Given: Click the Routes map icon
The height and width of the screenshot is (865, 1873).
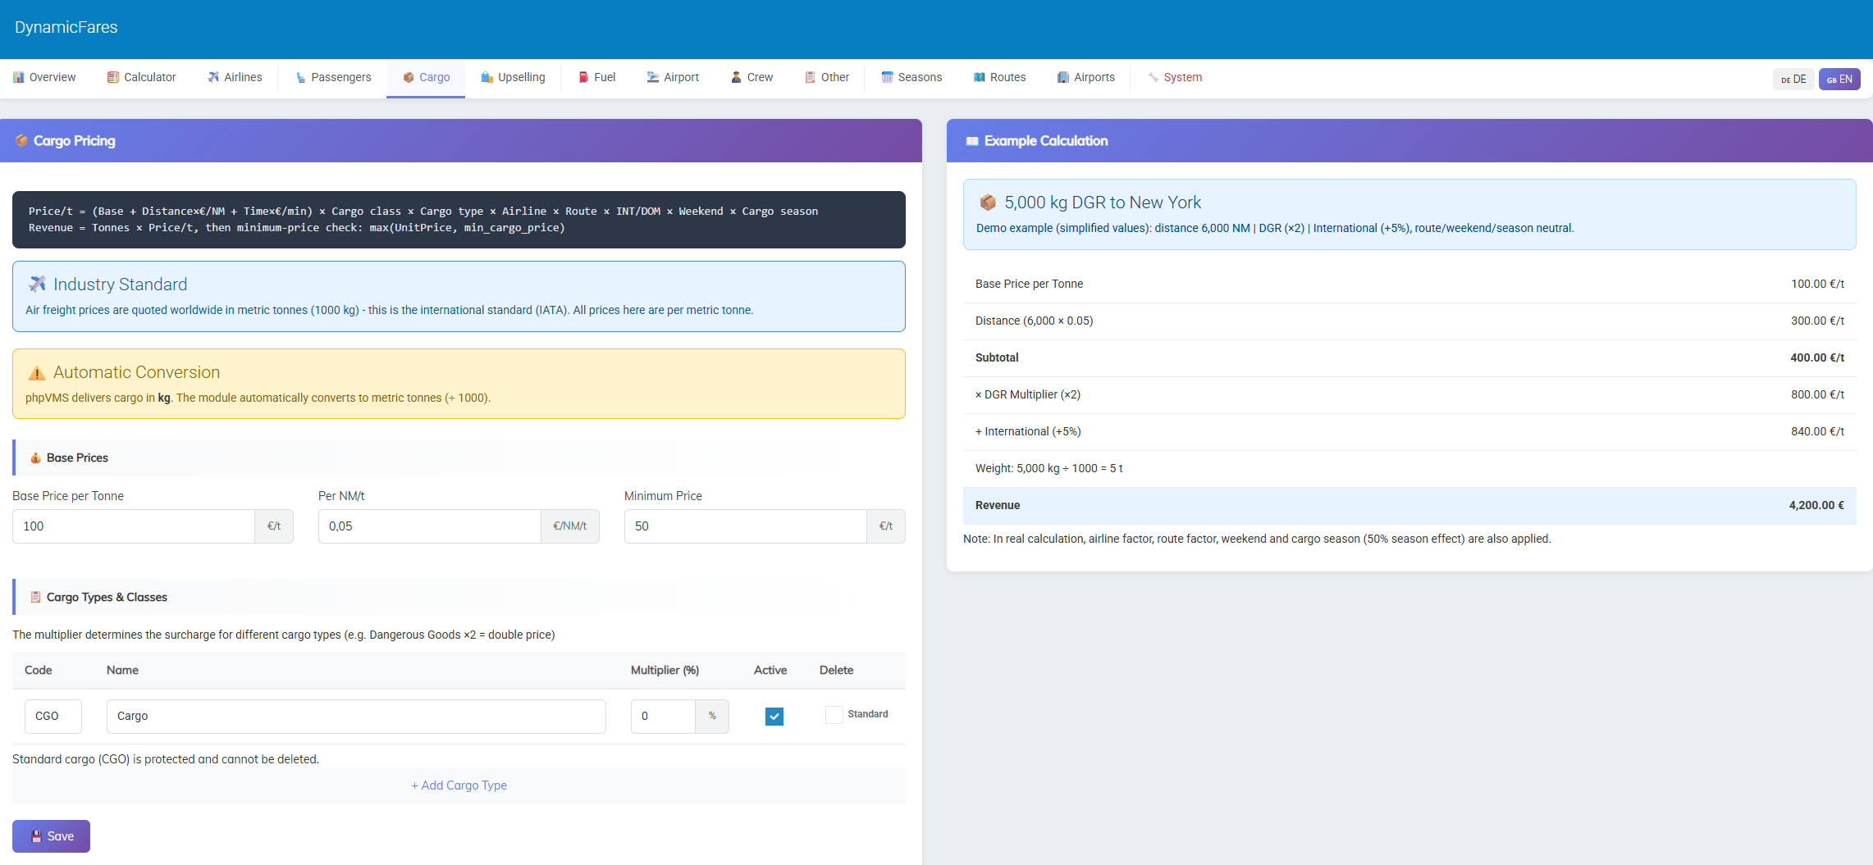Looking at the screenshot, I should [979, 78].
